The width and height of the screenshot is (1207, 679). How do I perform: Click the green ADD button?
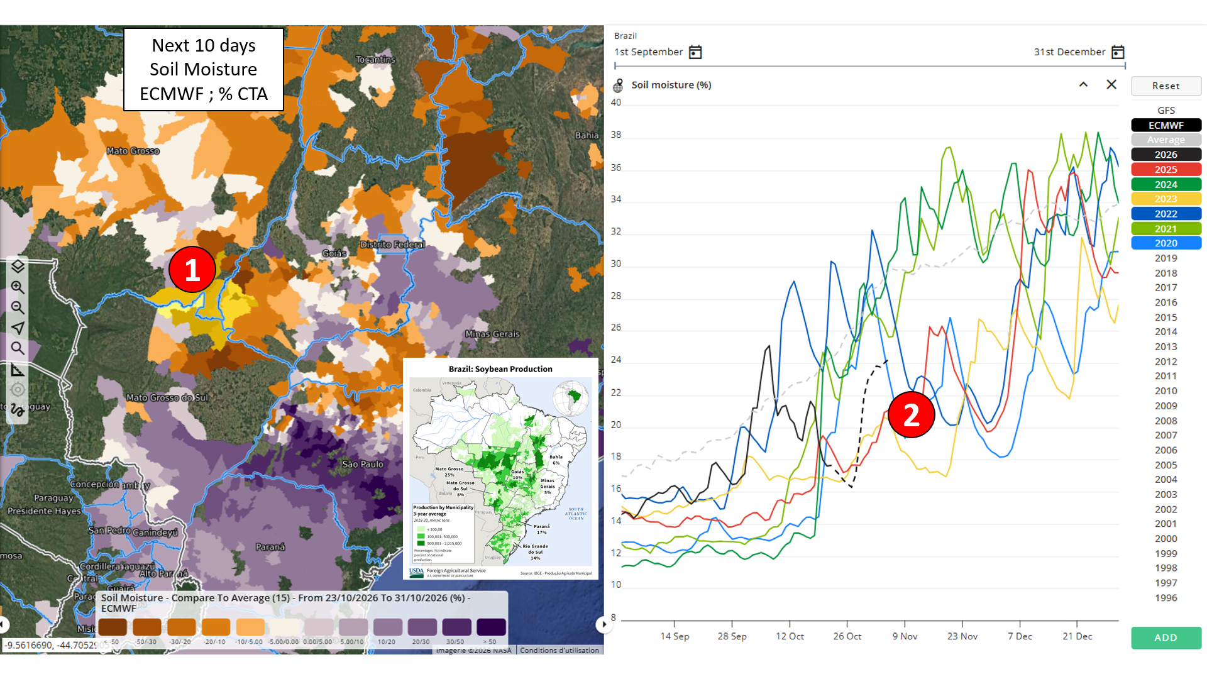tap(1166, 638)
